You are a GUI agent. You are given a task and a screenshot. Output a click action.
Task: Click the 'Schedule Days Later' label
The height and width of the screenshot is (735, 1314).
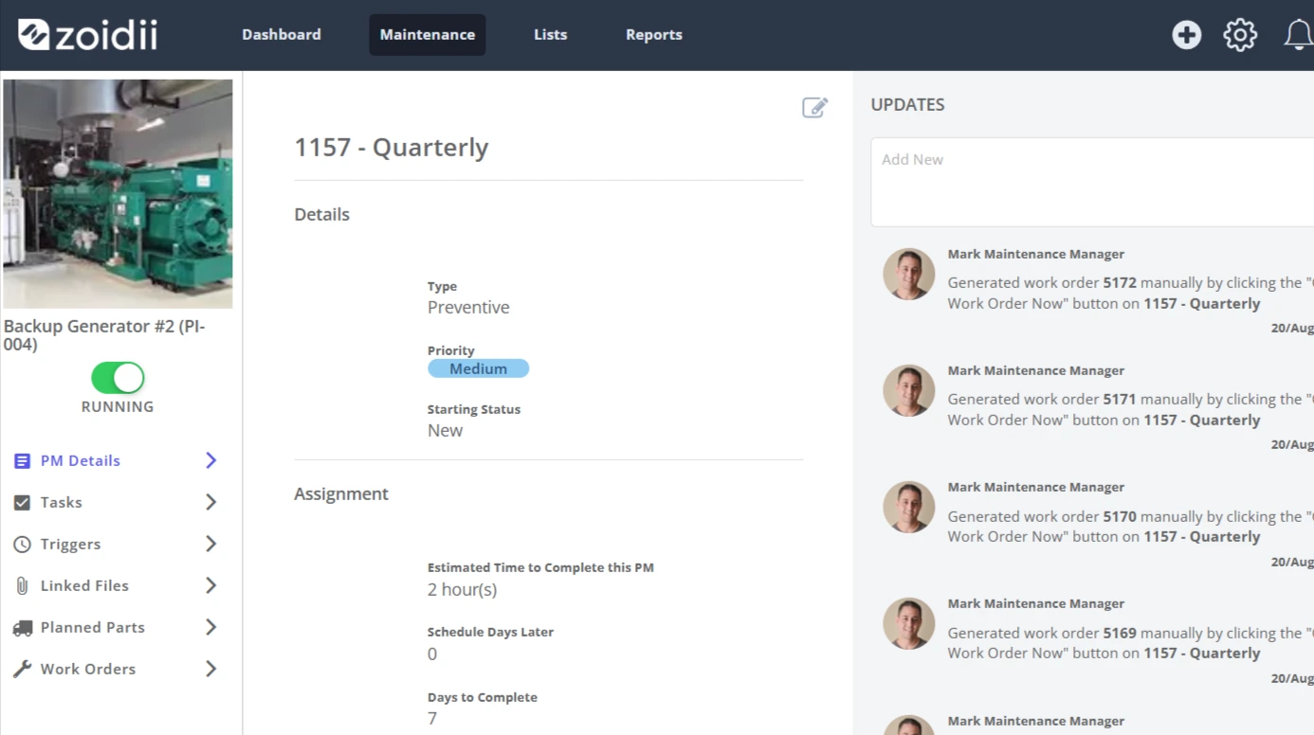[490, 632]
